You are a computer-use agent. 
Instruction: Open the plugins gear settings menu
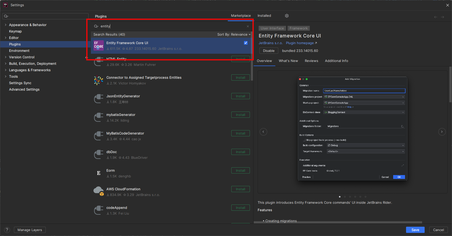click(x=287, y=16)
